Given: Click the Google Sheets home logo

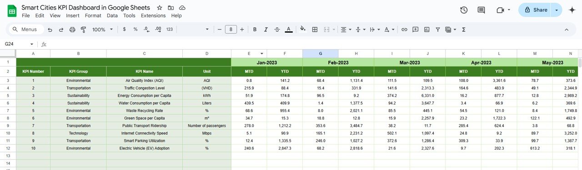Looking at the screenshot, I should click(x=12, y=10).
